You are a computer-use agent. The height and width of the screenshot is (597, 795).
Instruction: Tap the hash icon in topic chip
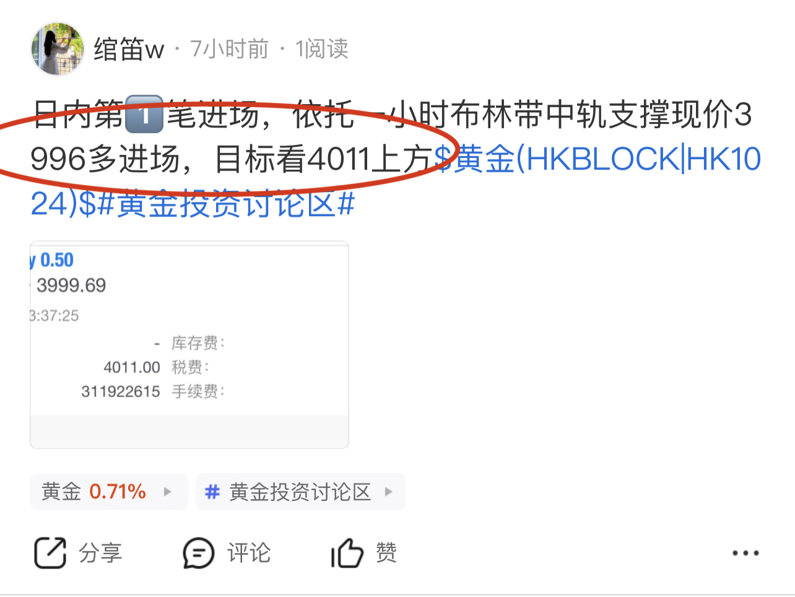(x=212, y=492)
